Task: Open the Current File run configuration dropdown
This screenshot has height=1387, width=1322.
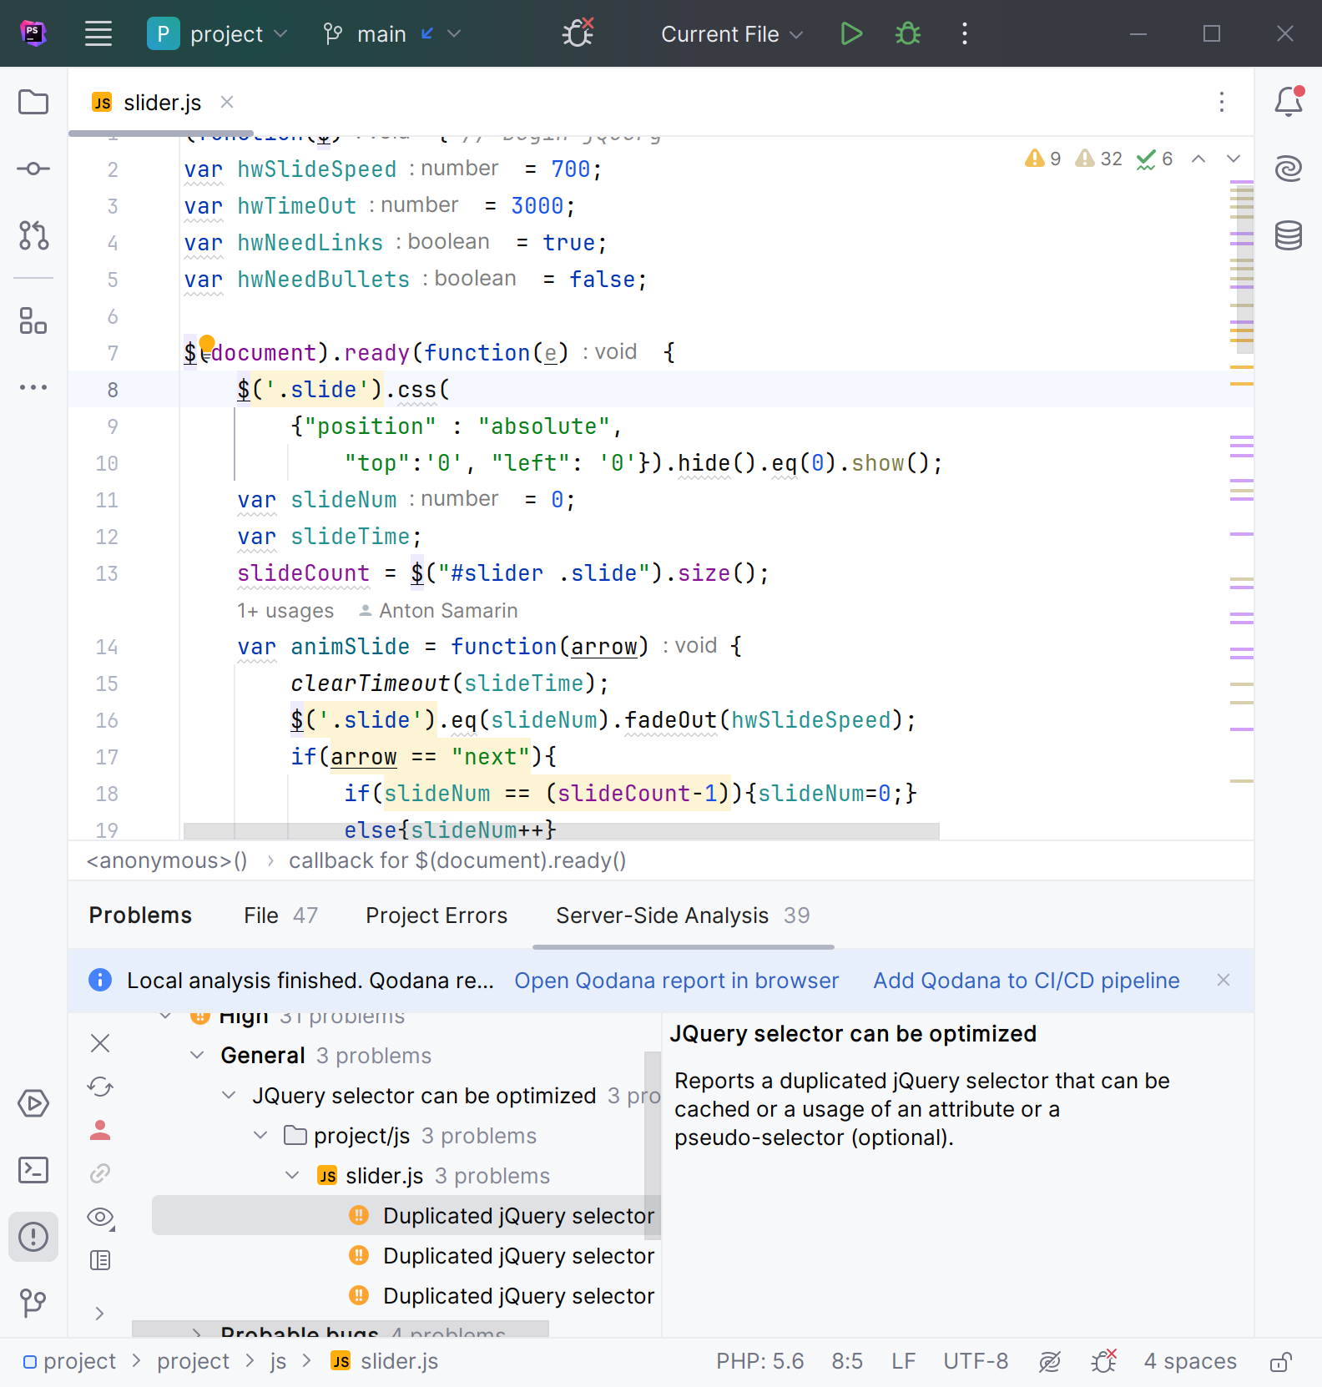Action: tap(732, 34)
